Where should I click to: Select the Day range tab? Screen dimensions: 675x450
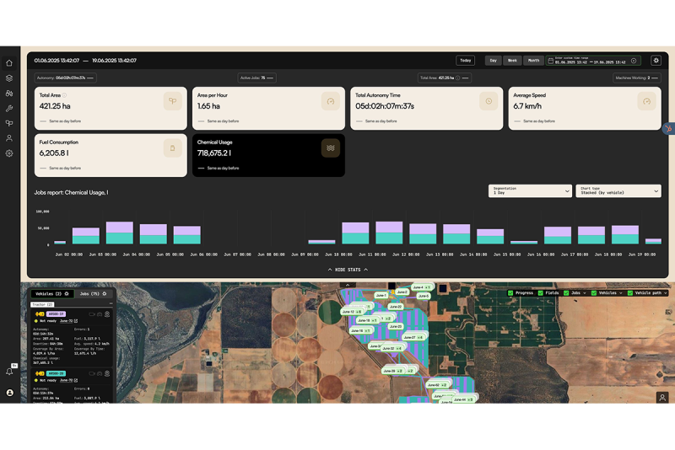pyautogui.click(x=494, y=61)
